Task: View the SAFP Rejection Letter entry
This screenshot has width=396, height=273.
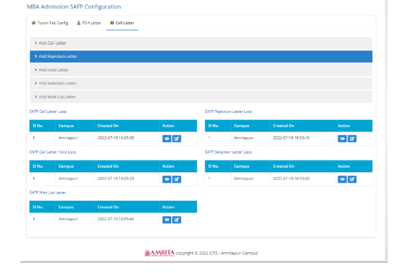Action: 343,138
